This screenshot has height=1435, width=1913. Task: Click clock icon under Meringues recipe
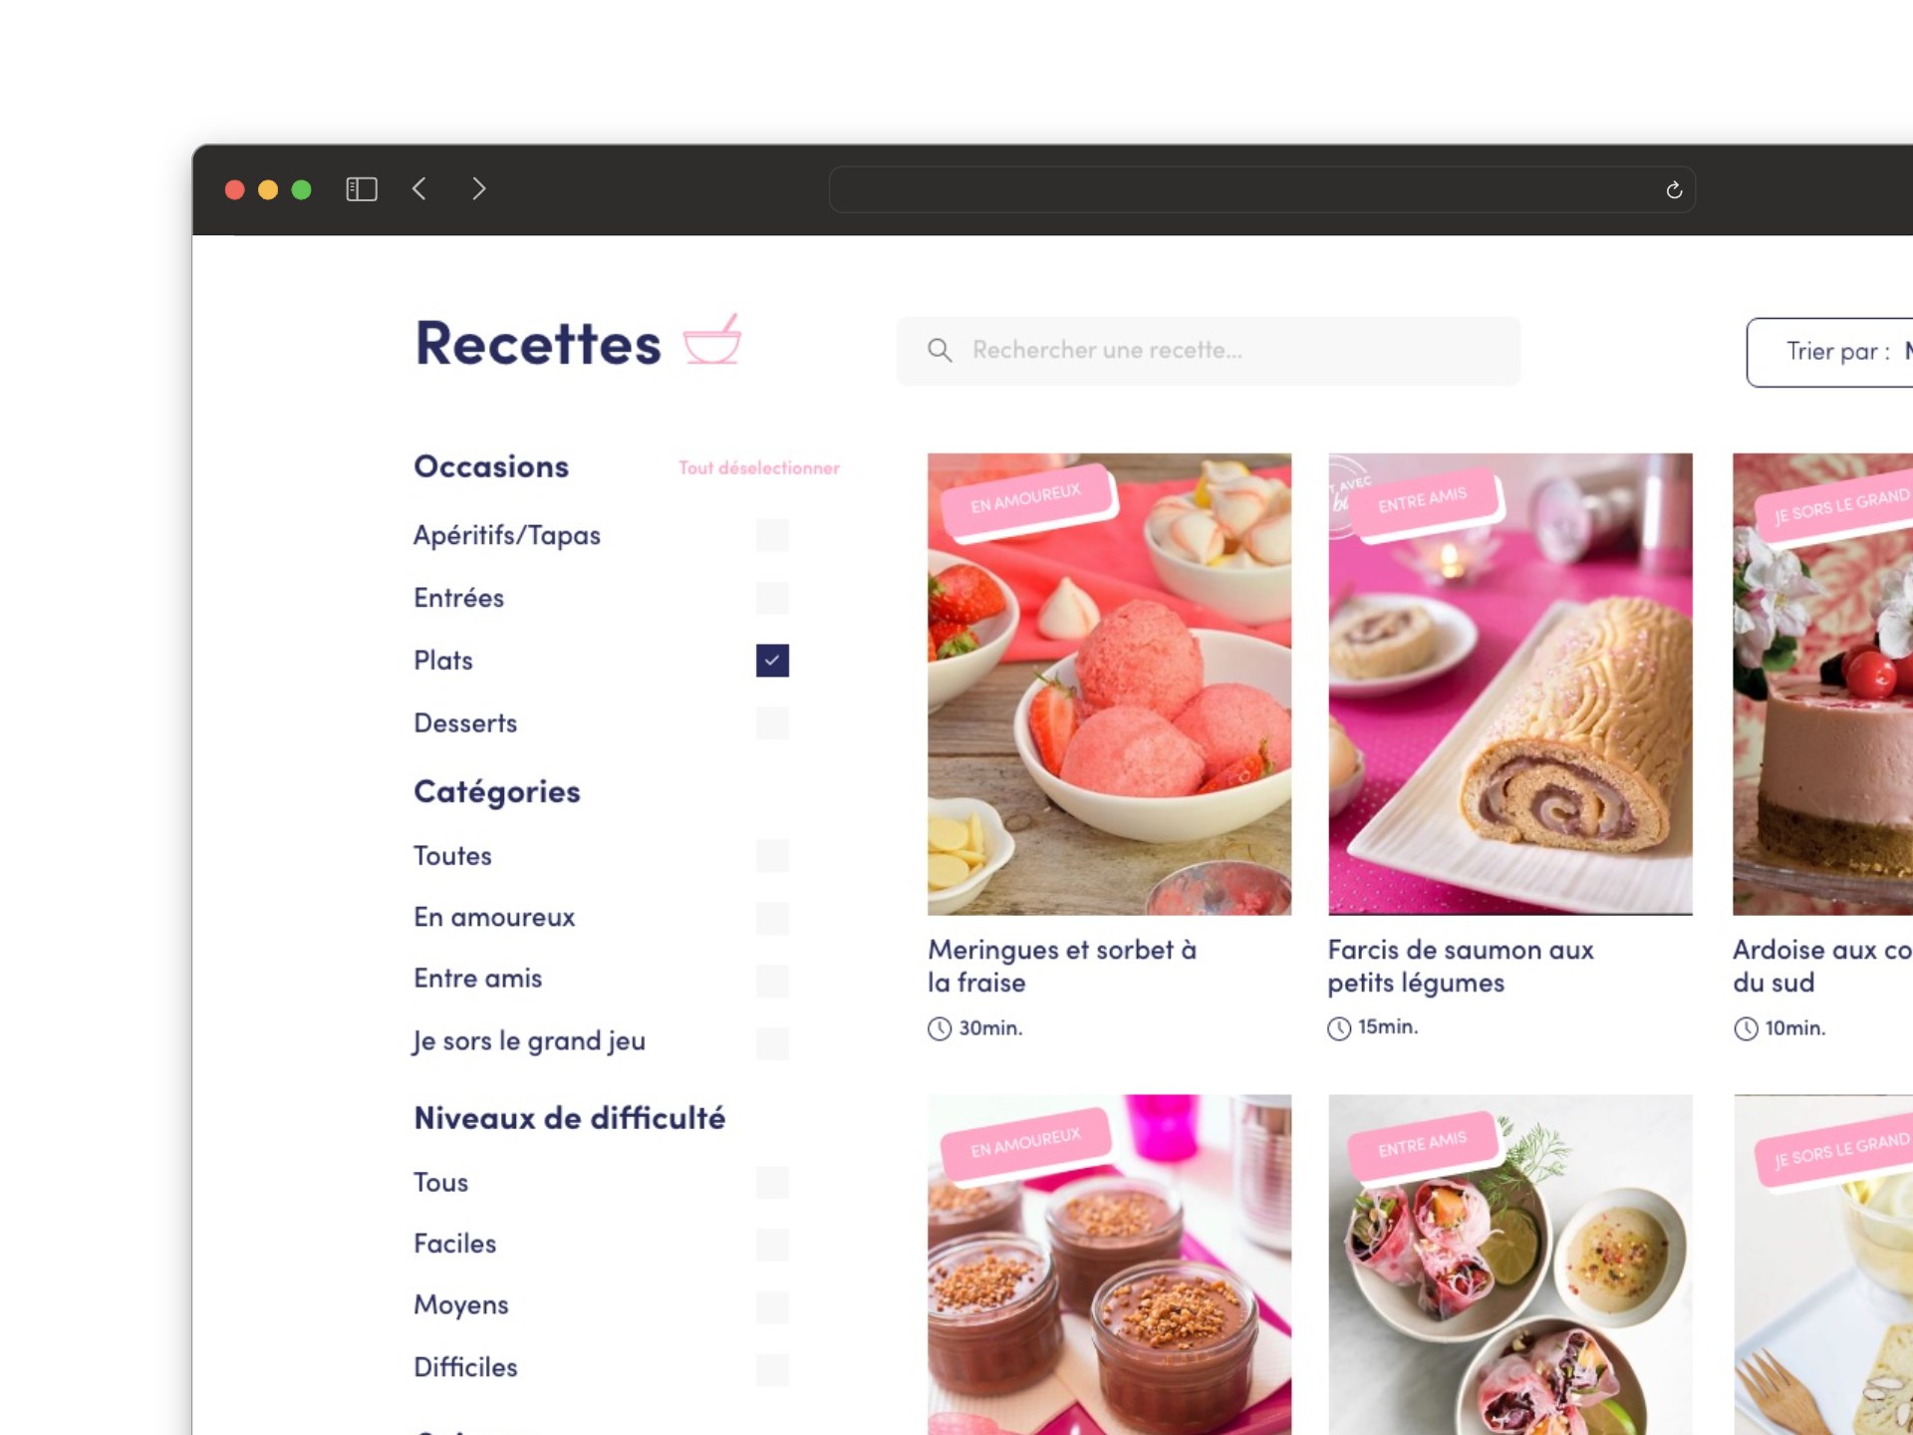[939, 1028]
